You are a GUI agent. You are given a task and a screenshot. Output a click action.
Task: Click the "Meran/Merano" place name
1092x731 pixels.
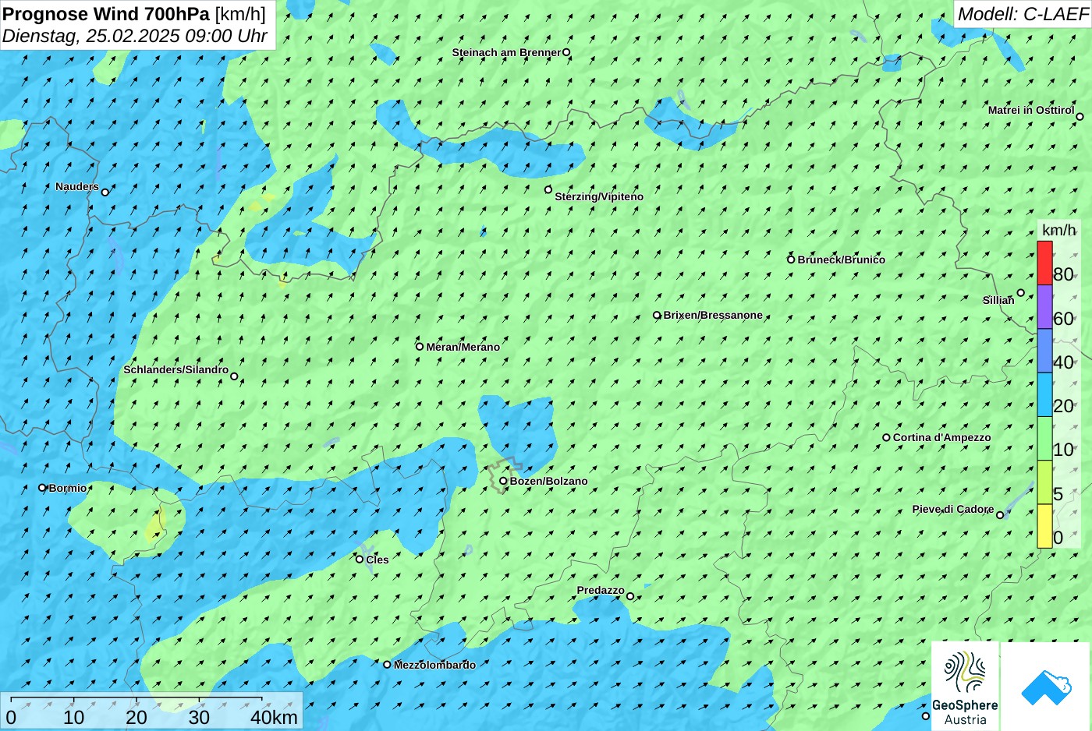click(463, 348)
